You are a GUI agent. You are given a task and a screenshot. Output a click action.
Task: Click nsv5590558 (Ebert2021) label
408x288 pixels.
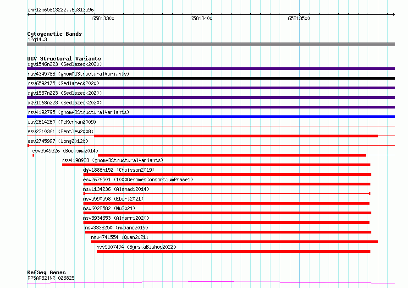113,199
